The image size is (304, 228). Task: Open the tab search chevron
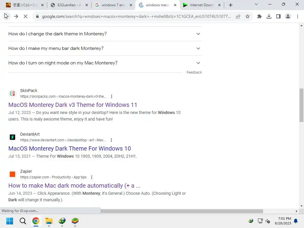pyautogui.click(x=256, y=4)
